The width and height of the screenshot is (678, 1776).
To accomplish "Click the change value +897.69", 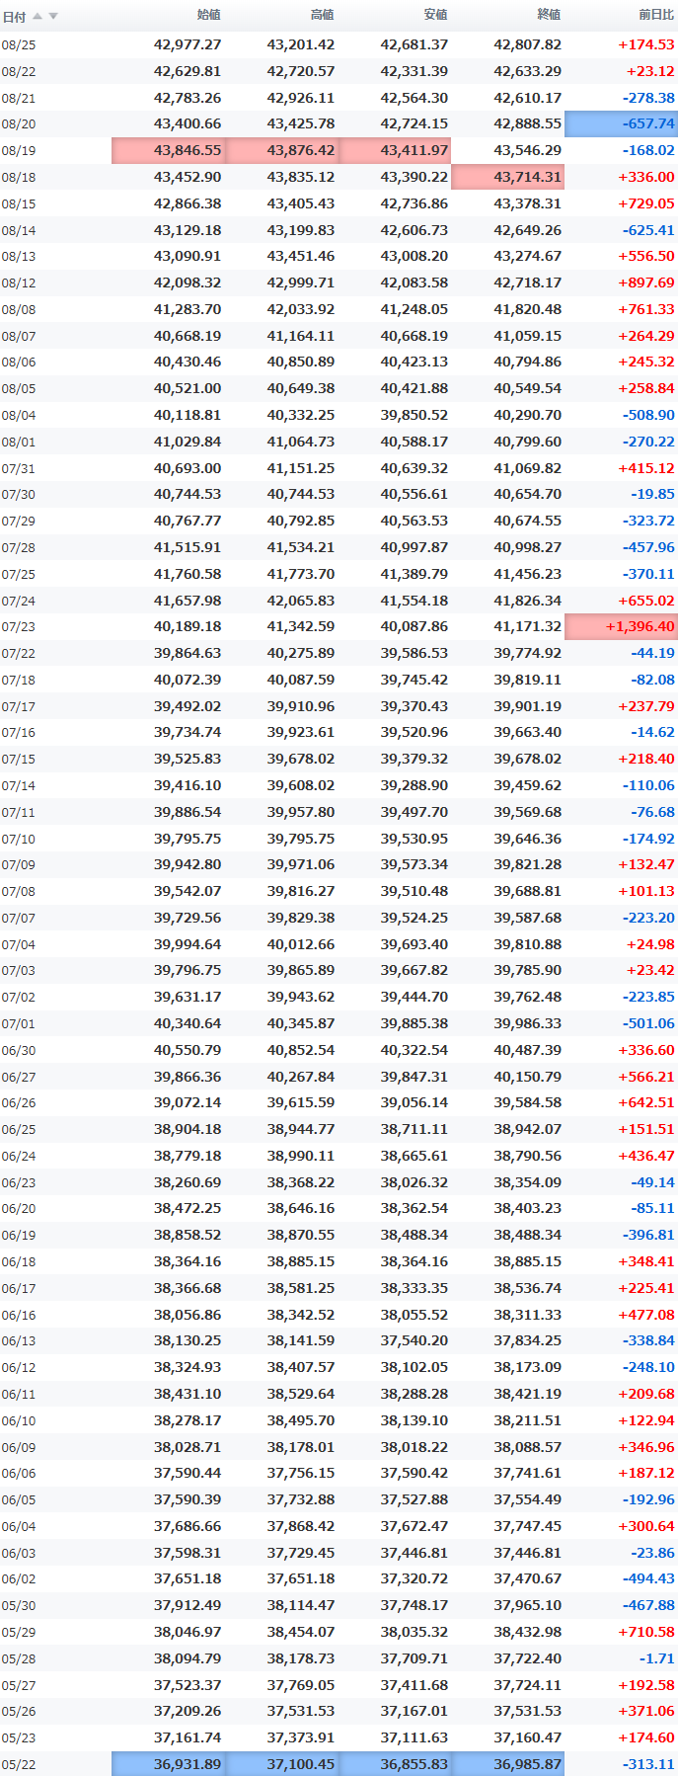I will pyautogui.click(x=646, y=283).
